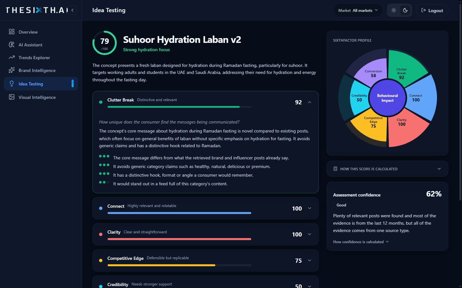The image size is (462, 288).
Task: Click the 79/100 overall score ring
Action: (x=105, y=43)
